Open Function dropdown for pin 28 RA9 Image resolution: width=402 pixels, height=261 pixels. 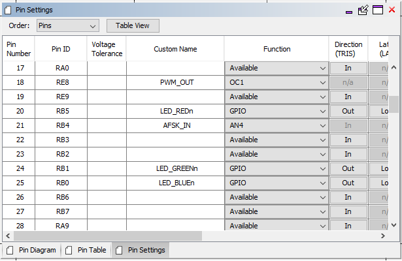(276, 225)
